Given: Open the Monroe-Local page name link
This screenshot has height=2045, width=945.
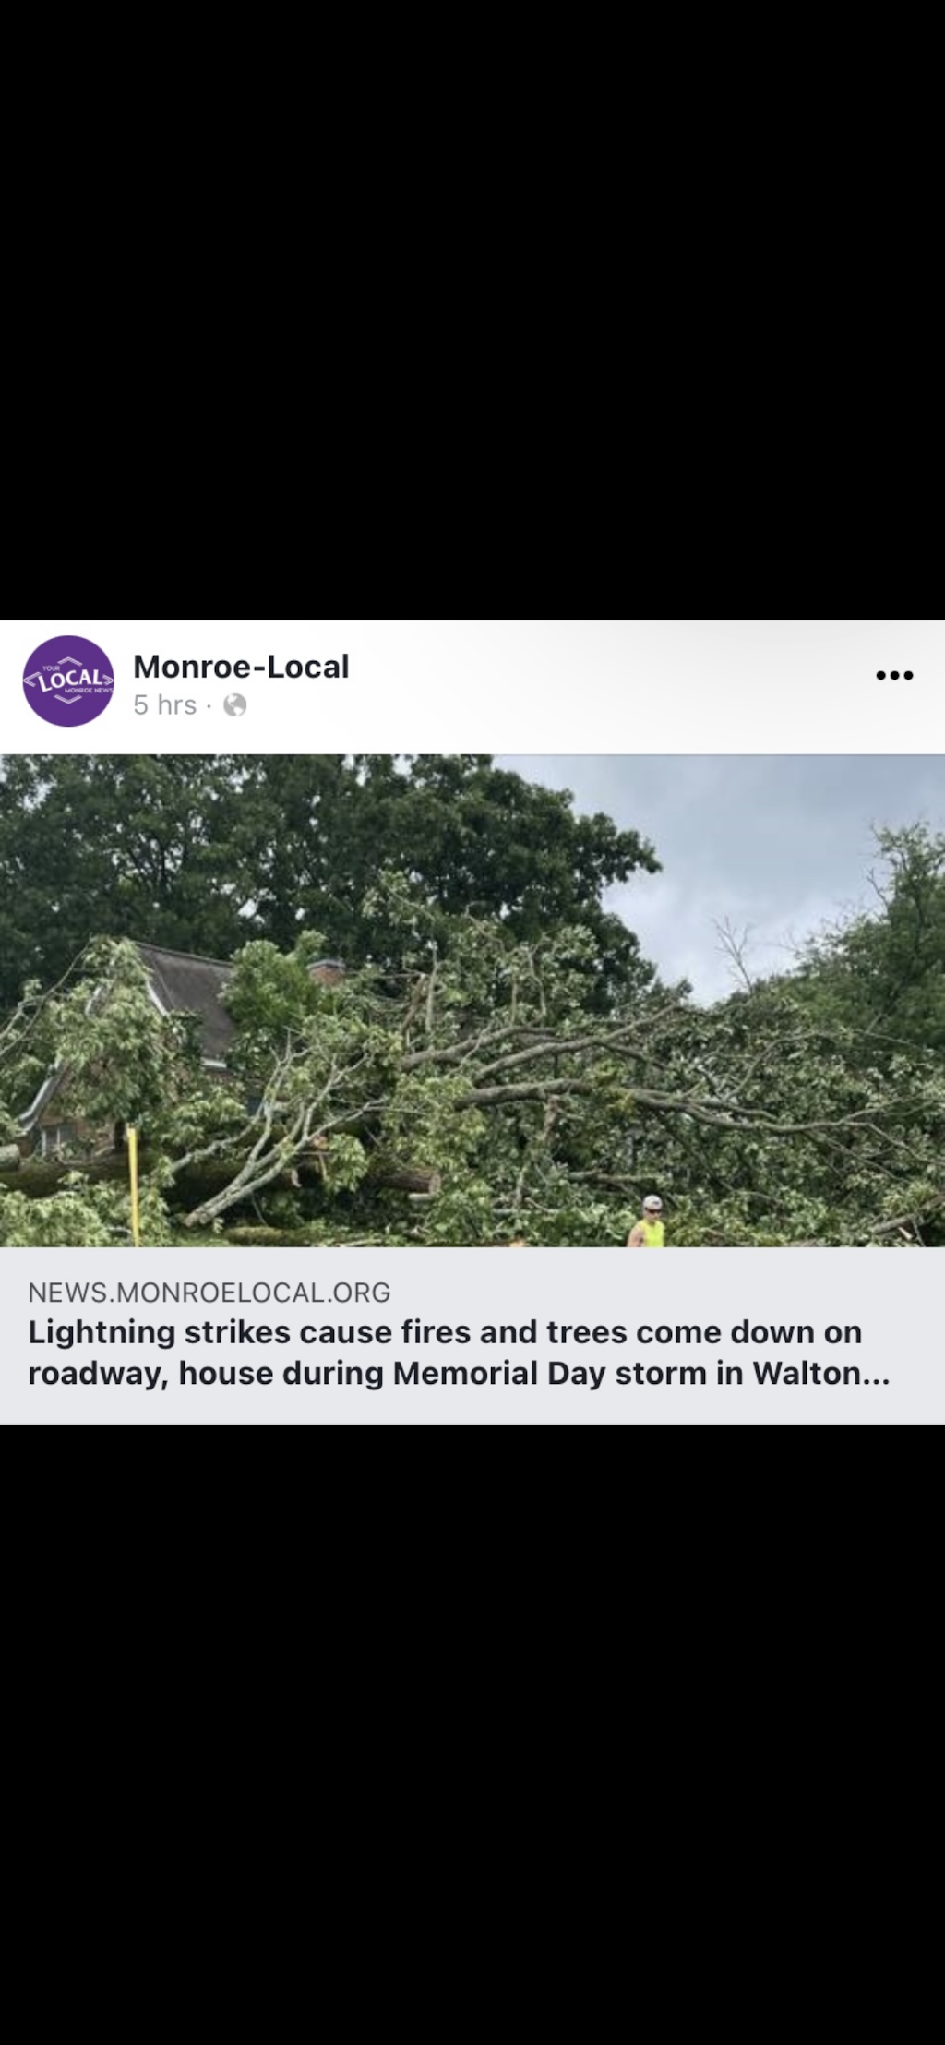Looking at the screenshot, I should click(x=241, y=667).
